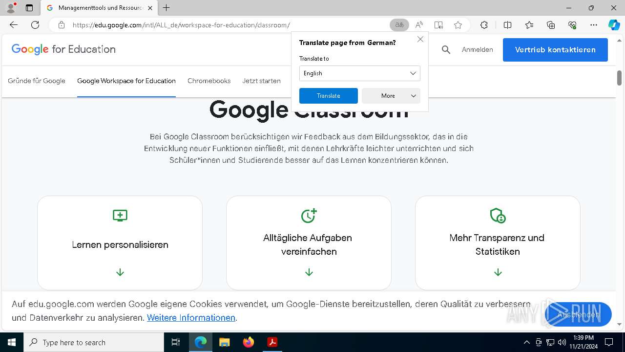View site information lock icon
Image resolution: width=625 pixels, height=352 pixels.
61,25
